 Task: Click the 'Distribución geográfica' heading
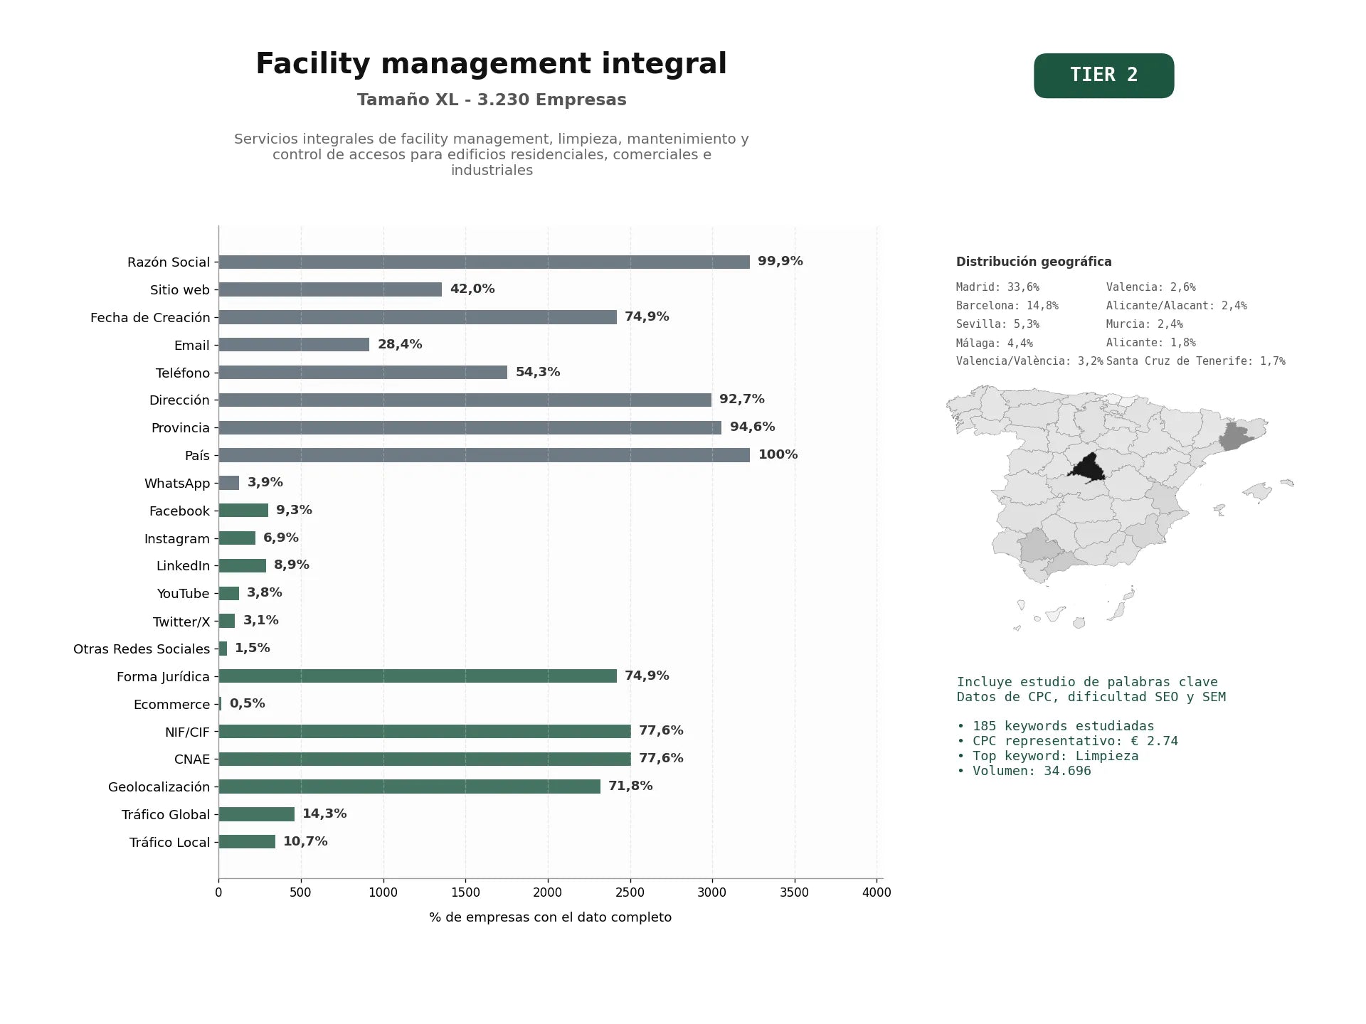click(1034, 262)
